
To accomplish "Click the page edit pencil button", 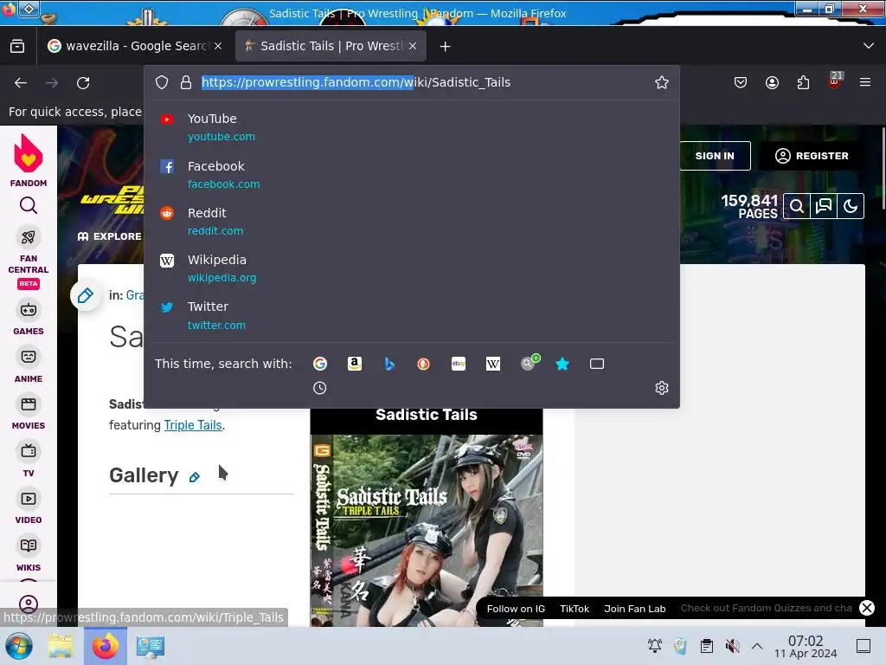I will click(x=86, y=295).
